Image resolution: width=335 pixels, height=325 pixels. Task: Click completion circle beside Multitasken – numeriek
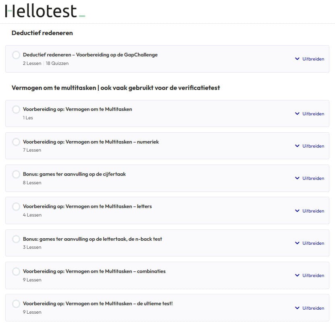click(16, 142)
